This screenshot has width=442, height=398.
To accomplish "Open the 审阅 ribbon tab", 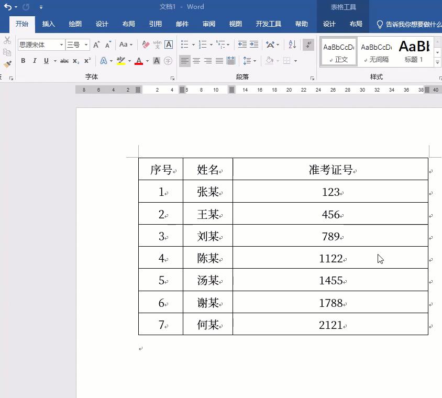I will pos(209,24).
